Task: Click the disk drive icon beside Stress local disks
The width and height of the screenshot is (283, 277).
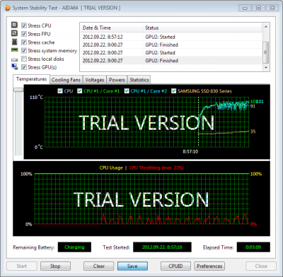Action: point(15,59)
